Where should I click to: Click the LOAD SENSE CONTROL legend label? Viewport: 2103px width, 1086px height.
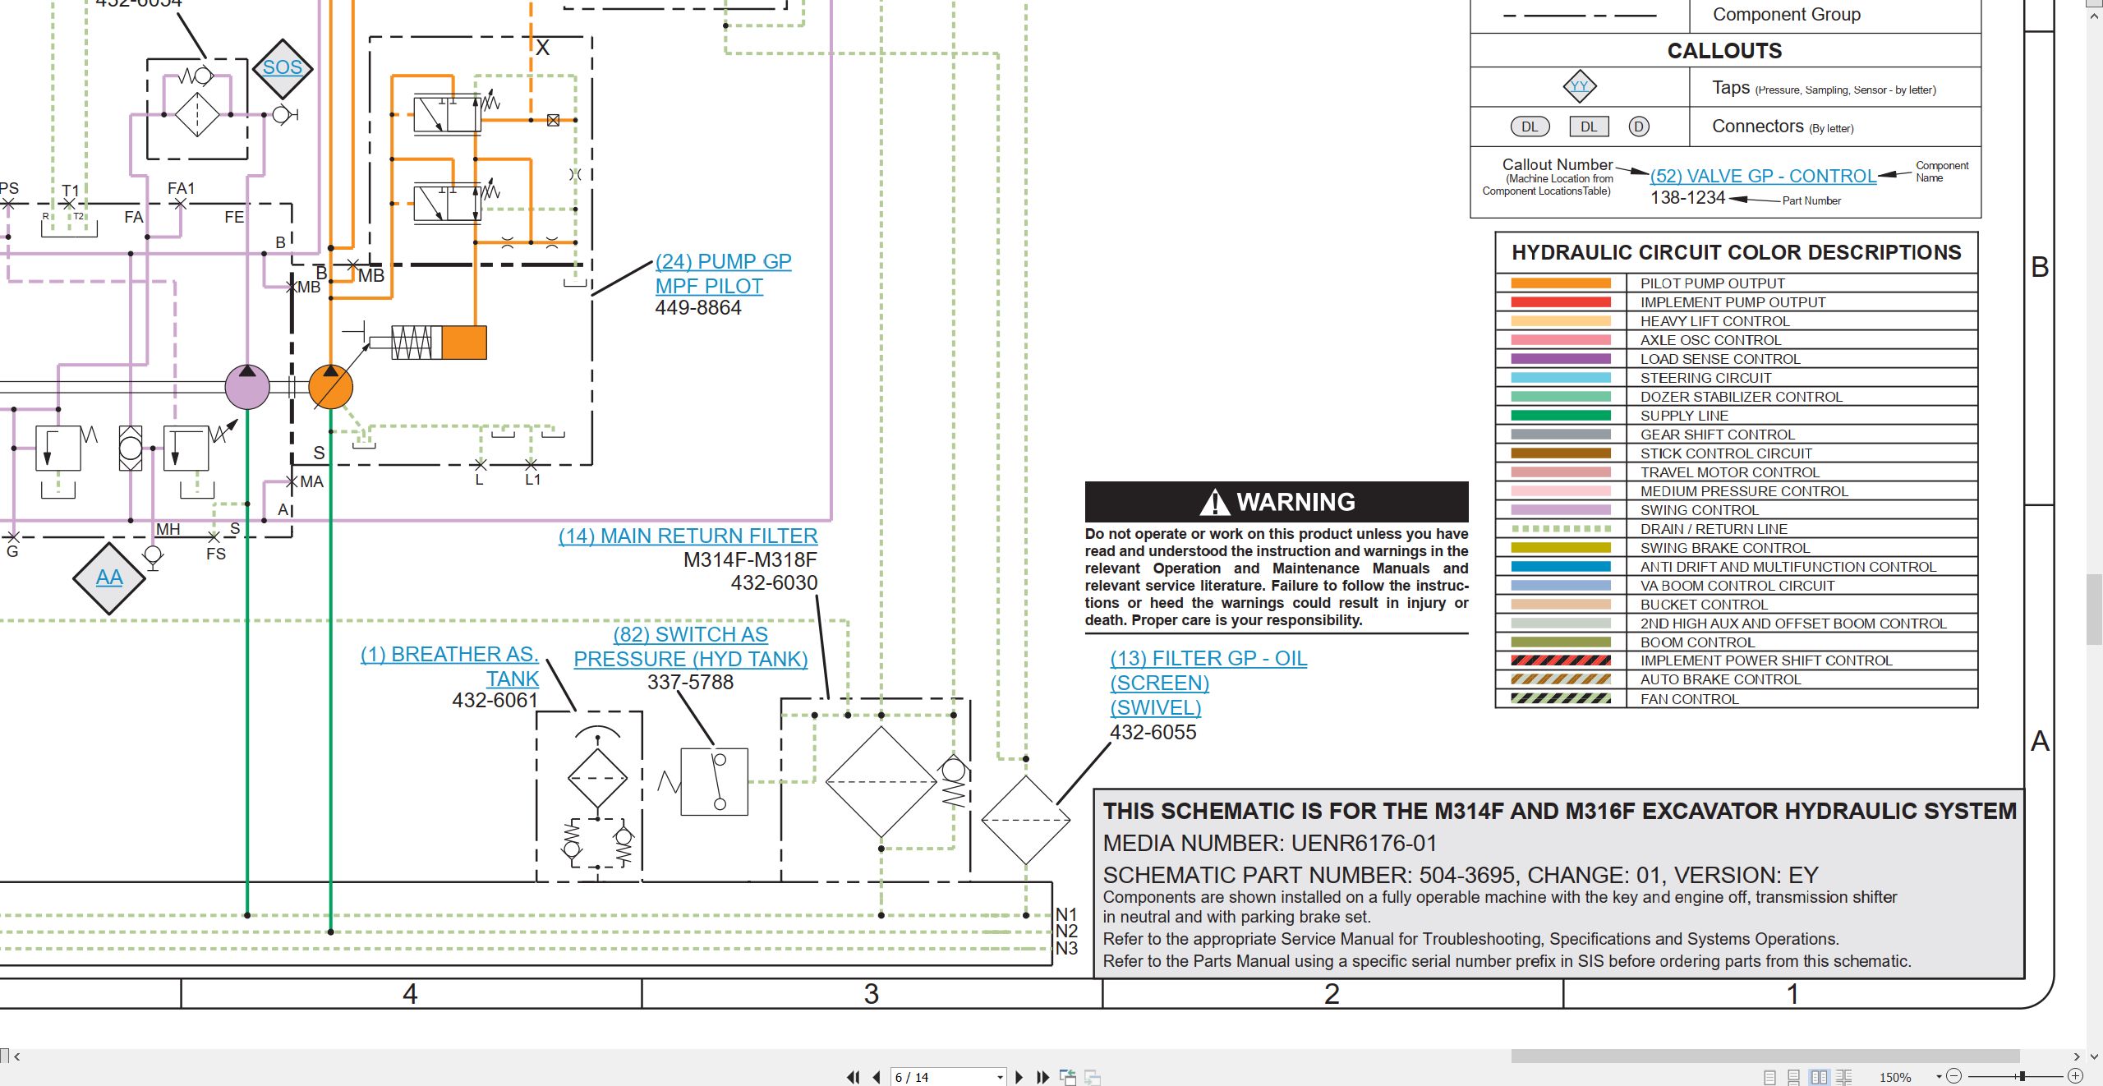pyautogui.click(x=1720, y=359)
